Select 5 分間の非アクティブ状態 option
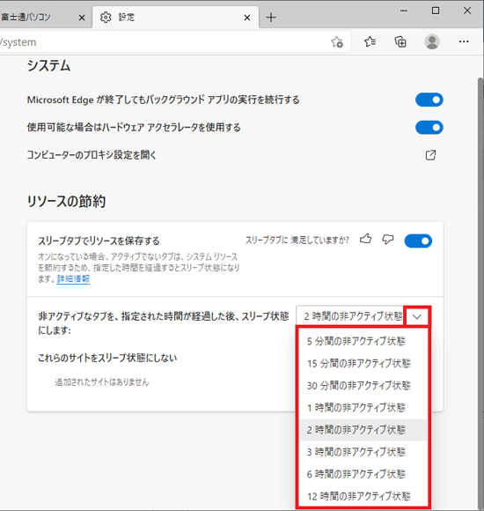484x511 pixels. coord(363,341)
